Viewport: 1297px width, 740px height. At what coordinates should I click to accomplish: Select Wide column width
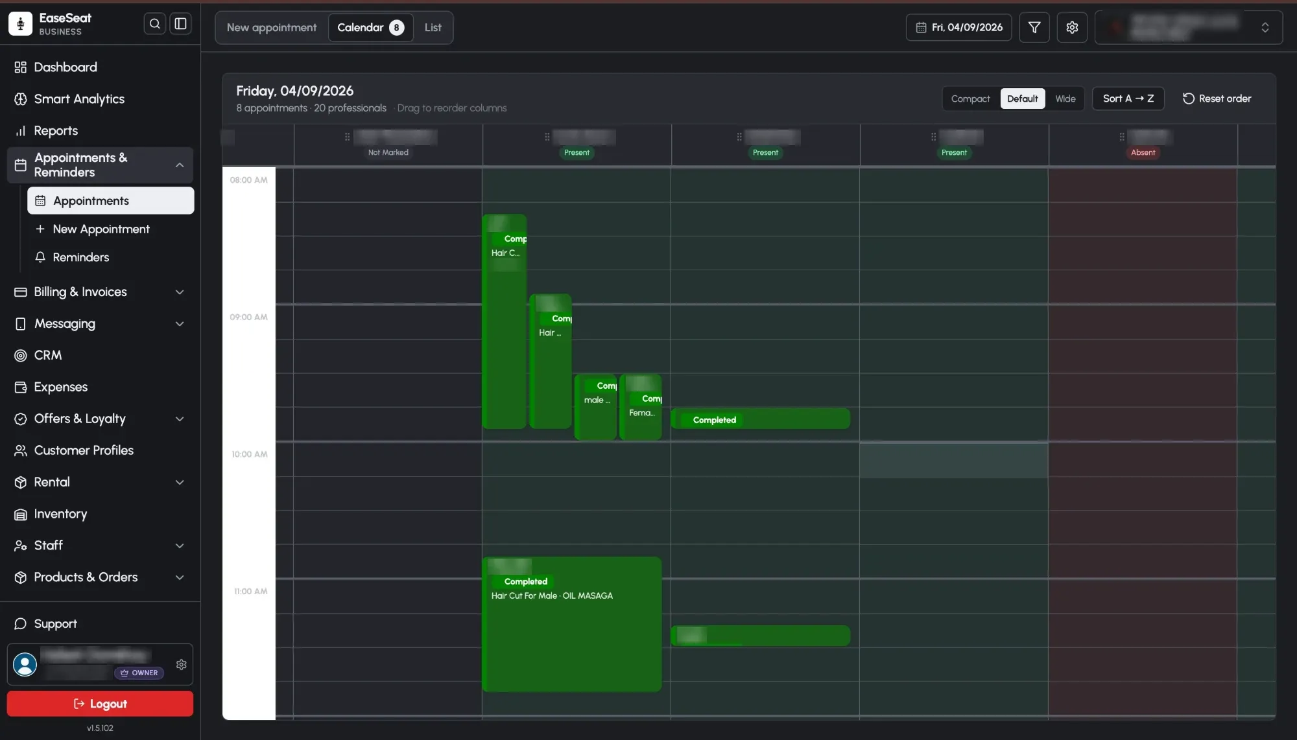pyautogui.click(x=1065, y=98)
